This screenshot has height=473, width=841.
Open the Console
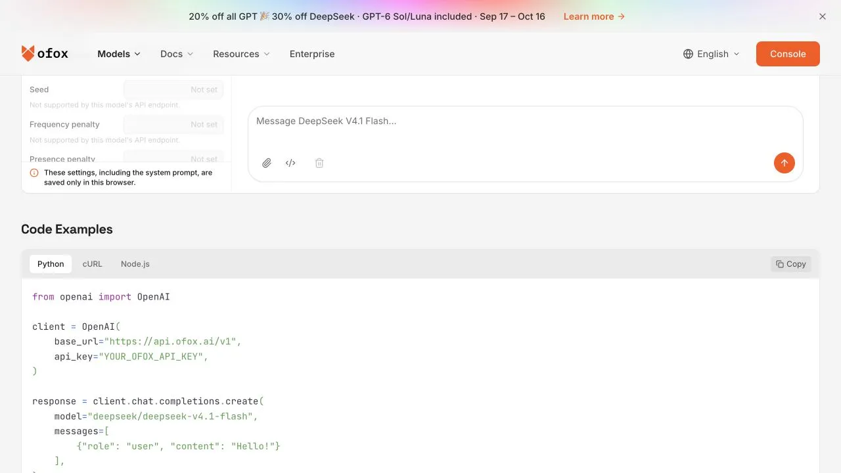pos(788,54)
